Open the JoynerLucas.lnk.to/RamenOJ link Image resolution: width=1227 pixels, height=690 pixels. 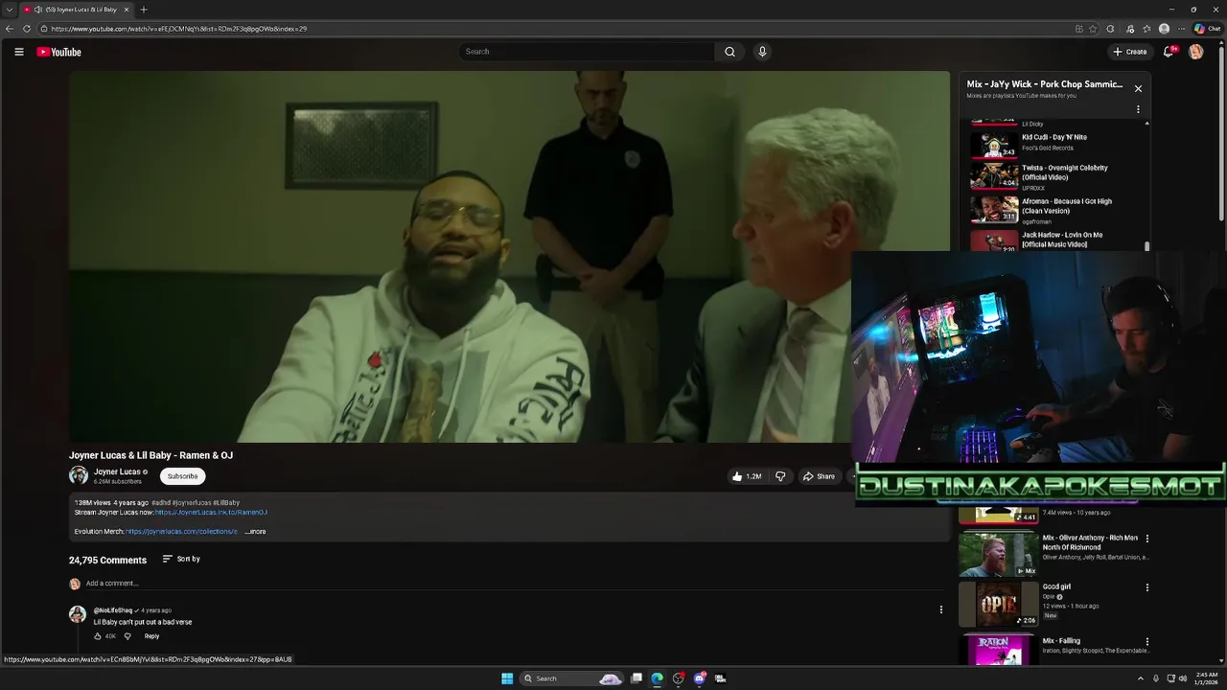coord(211,513)
